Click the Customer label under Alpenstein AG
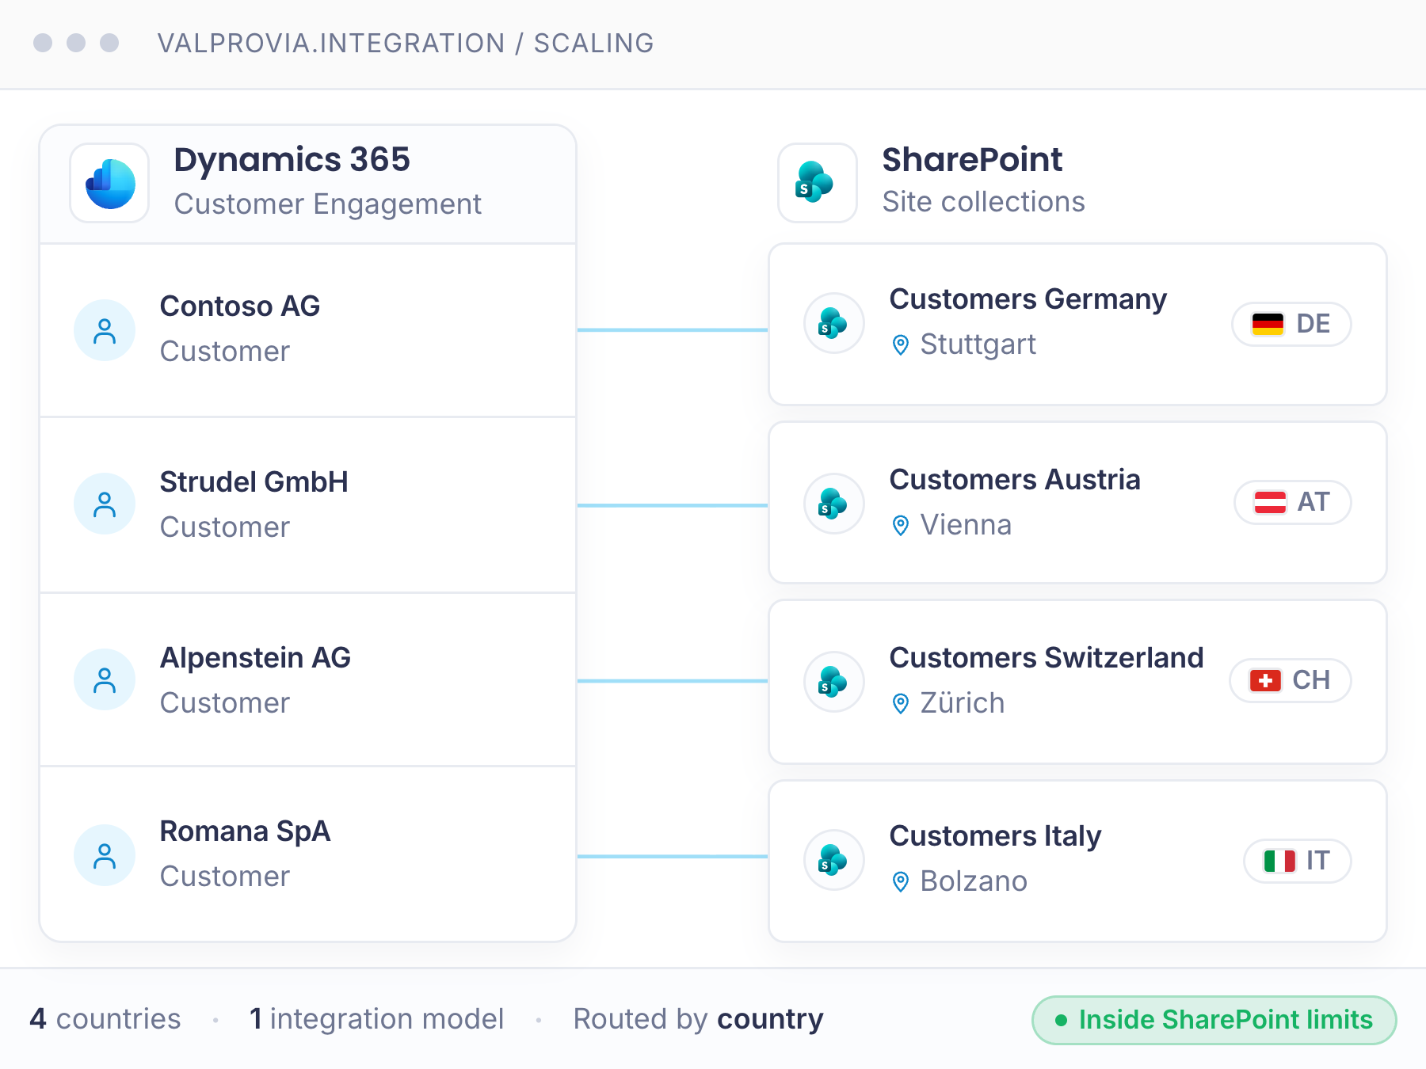 point(225,703)
